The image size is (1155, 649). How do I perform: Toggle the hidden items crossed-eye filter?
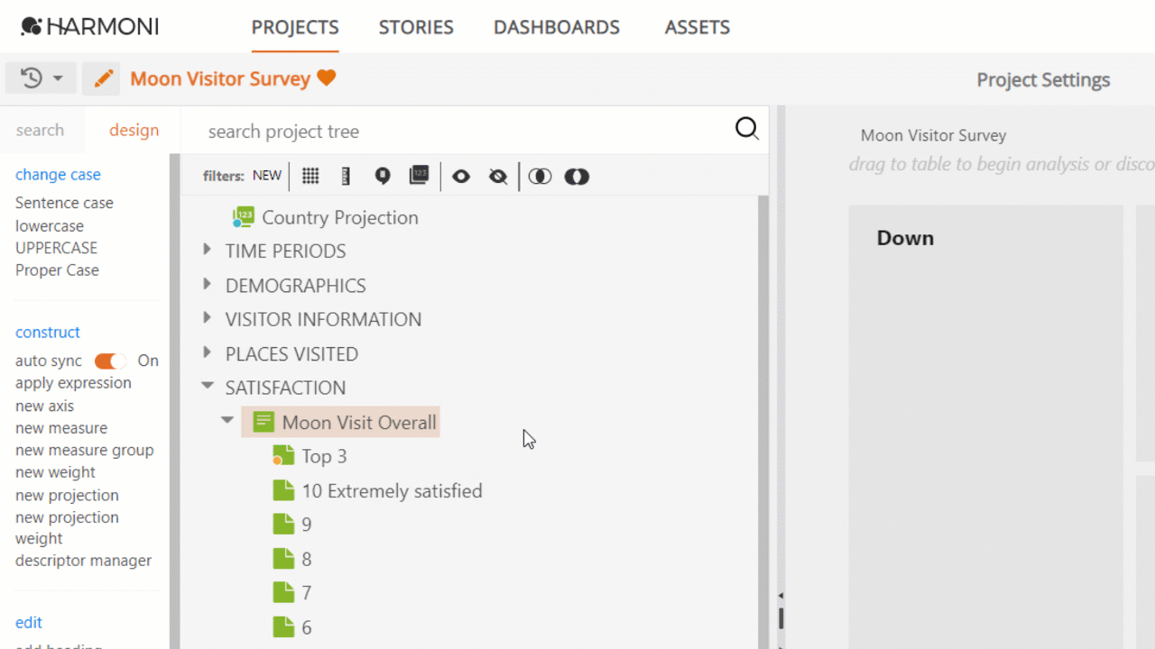click(498, 176)
